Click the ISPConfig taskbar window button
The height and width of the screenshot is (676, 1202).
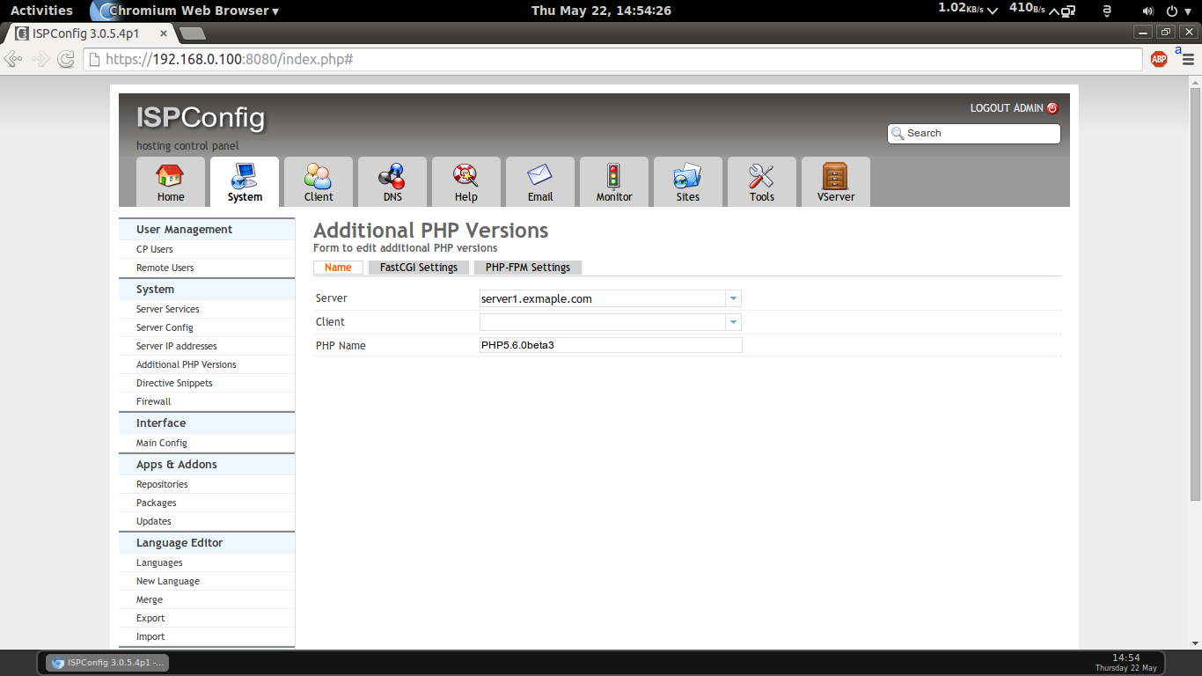tap(107, 663)
